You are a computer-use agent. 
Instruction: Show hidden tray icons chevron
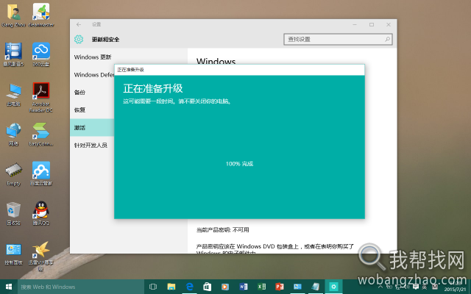380,287
